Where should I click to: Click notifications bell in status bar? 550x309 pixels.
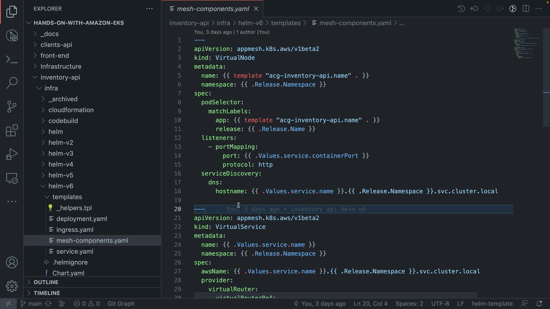click(x=539, y=304)
